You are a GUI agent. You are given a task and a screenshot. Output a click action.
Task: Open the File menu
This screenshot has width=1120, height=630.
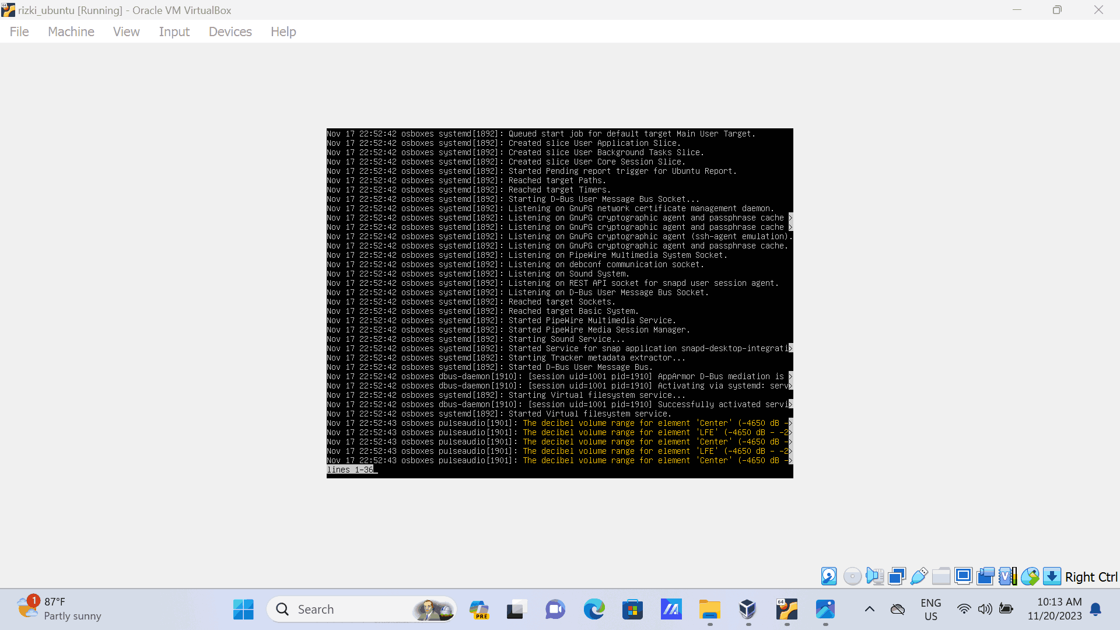[x=19, y=32]
